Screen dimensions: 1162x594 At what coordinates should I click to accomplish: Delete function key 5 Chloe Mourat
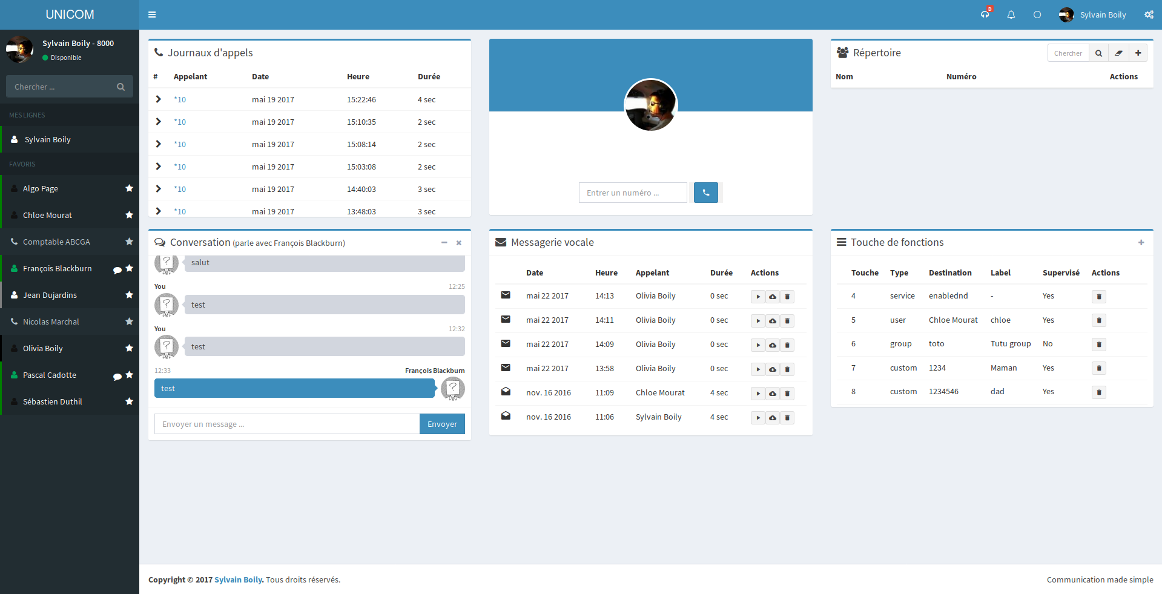pos(1099,320)
